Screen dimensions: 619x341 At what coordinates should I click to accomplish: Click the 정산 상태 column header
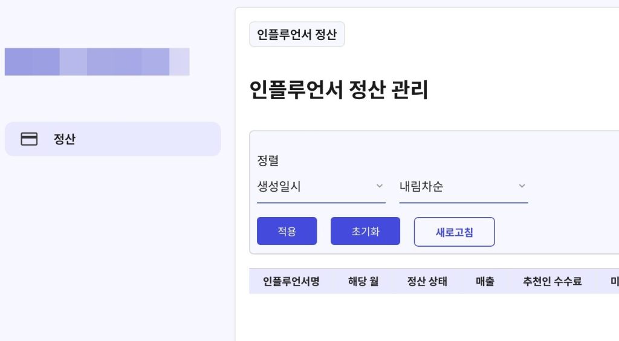tap(427, 281)
